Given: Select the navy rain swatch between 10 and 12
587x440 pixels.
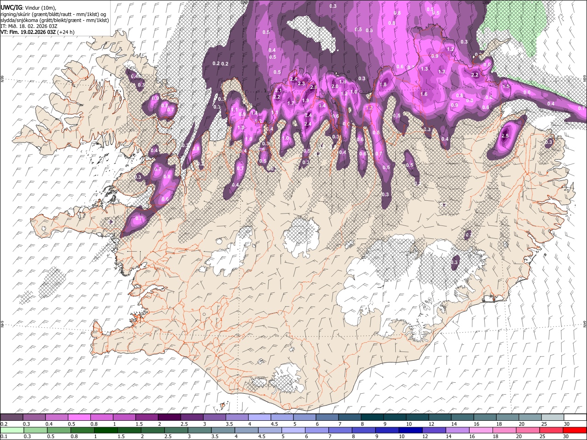Looking at the screenshot, I should pos(410,430).
